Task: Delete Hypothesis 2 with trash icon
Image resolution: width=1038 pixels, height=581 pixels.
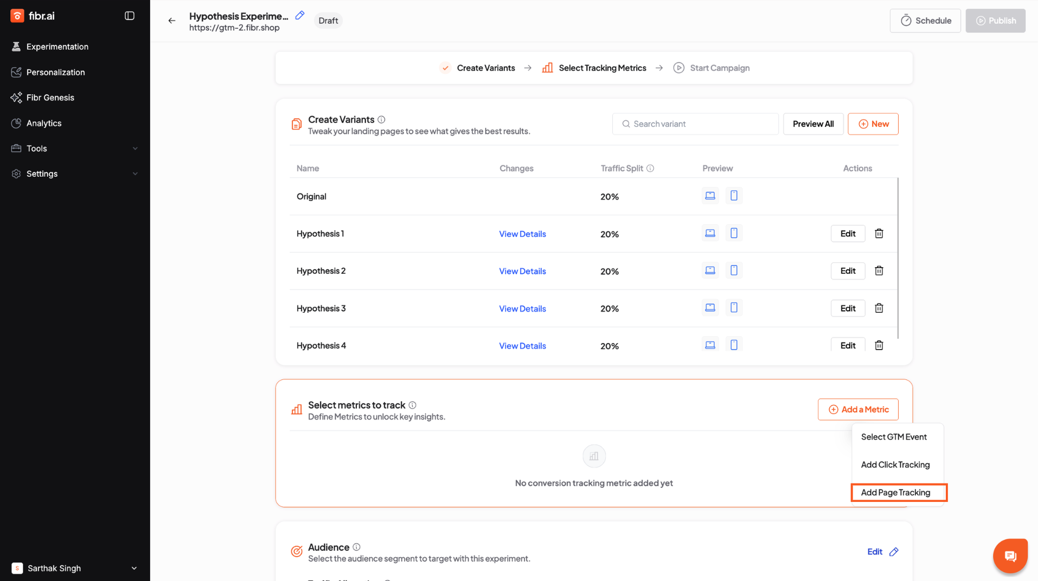Action: click(x=879, y=271)
